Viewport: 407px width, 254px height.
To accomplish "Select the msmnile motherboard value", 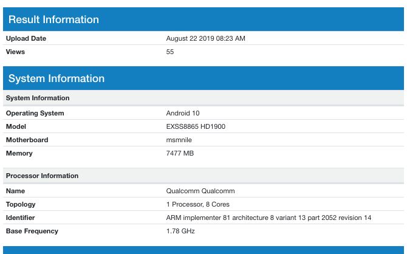I will 179,140.
